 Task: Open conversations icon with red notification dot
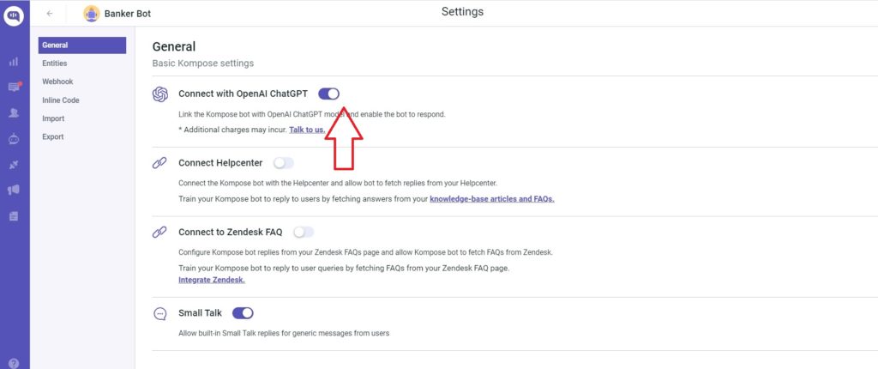pos(14,87)
